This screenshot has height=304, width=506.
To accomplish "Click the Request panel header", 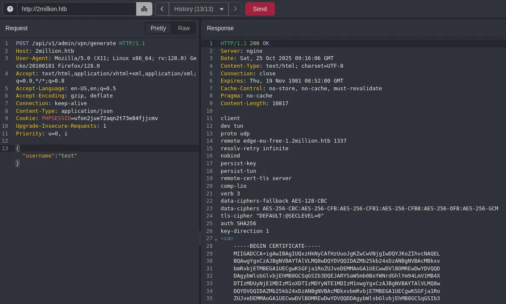I will click(17, 28).
